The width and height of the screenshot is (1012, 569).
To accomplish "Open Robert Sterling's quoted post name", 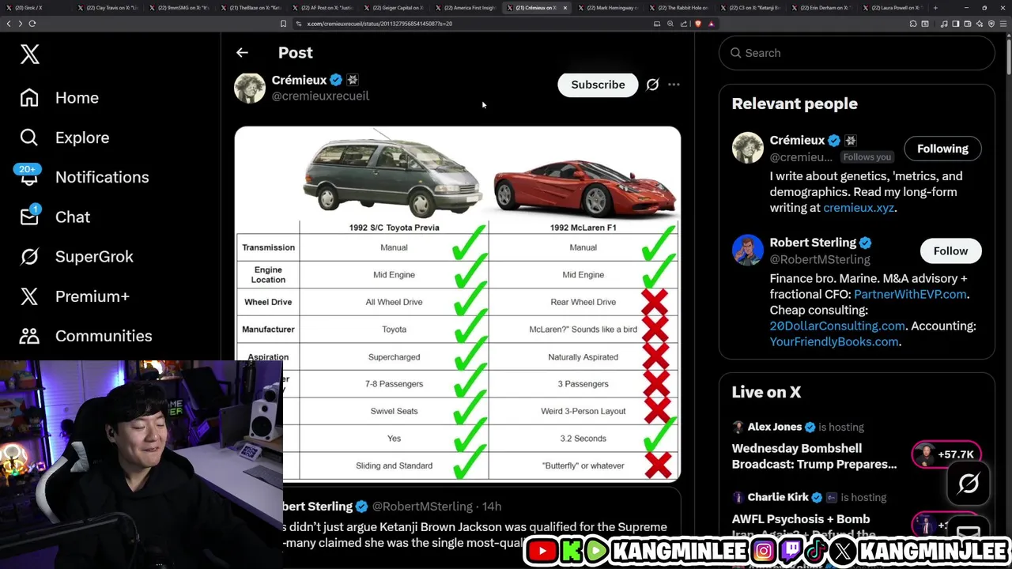I will (318, 507).
